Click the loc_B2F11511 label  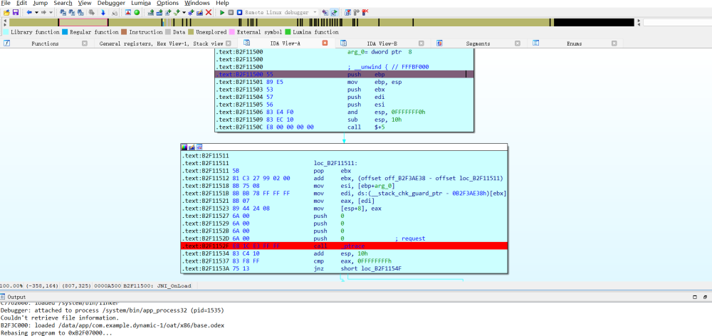[337, 163]
